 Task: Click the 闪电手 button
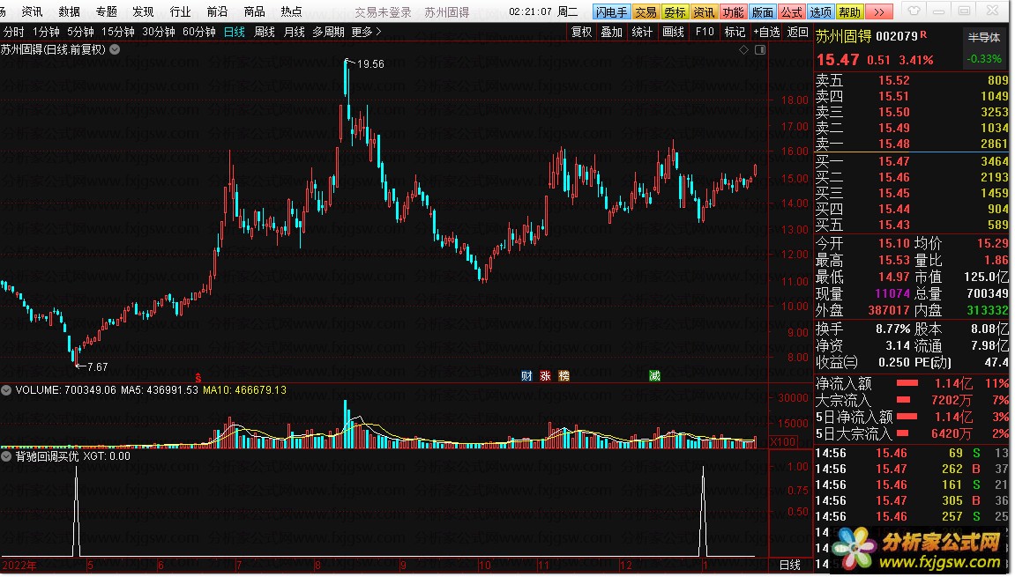click(612, 11)
